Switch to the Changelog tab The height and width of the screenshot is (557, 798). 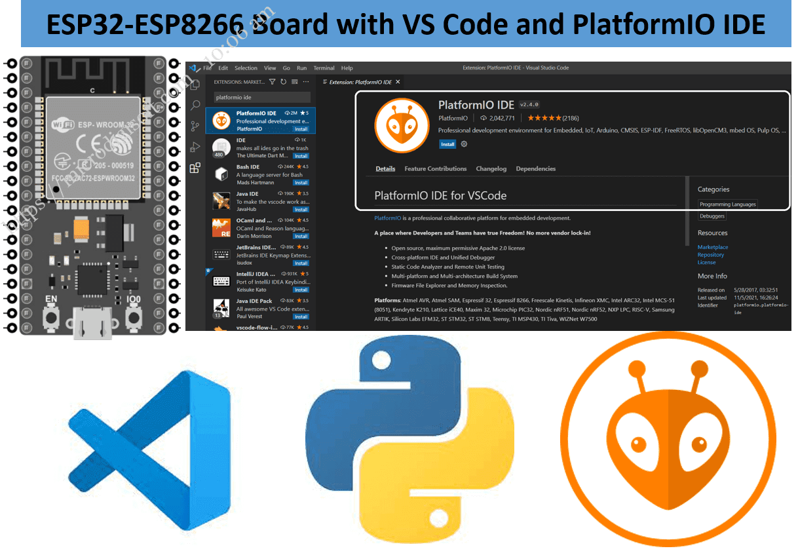pos(491,168)
